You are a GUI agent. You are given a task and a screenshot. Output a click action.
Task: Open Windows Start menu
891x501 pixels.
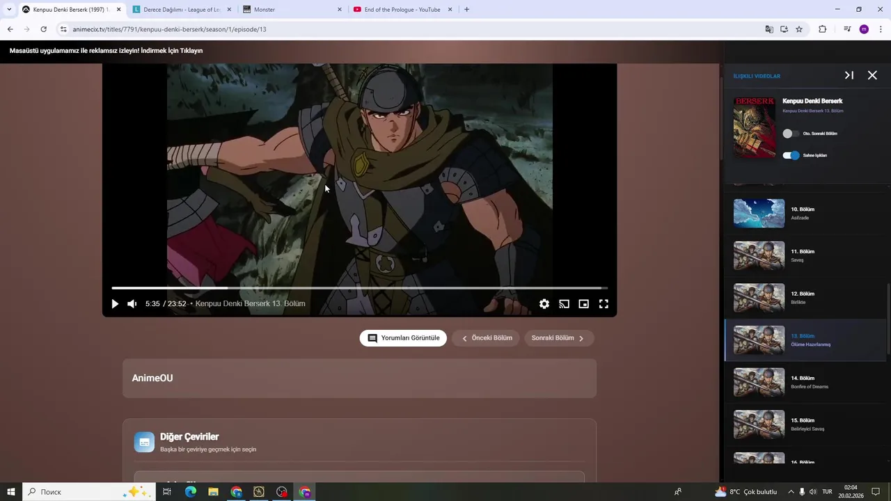tap(11, 492)
